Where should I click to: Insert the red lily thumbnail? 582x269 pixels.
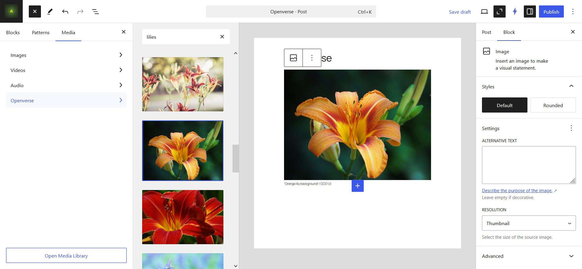[183, 217]
